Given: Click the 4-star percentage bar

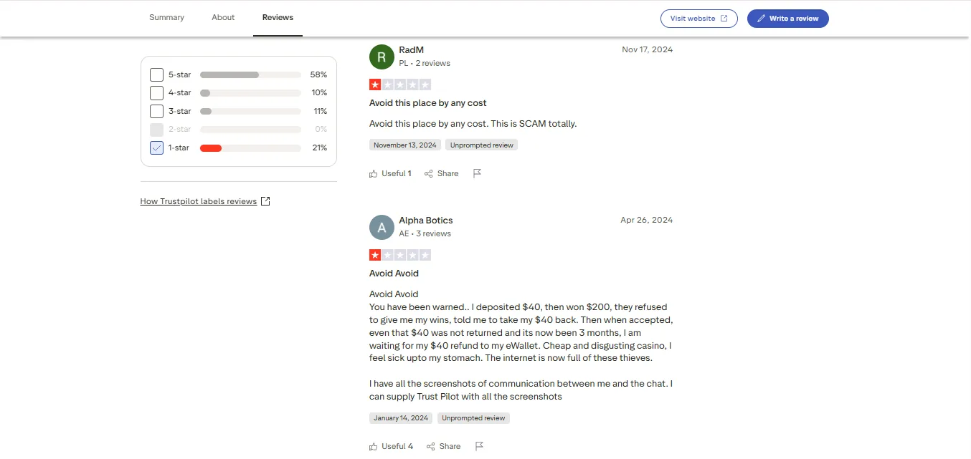Looking at the screenshot, I should pyautogui.click(x=250, y=93).
